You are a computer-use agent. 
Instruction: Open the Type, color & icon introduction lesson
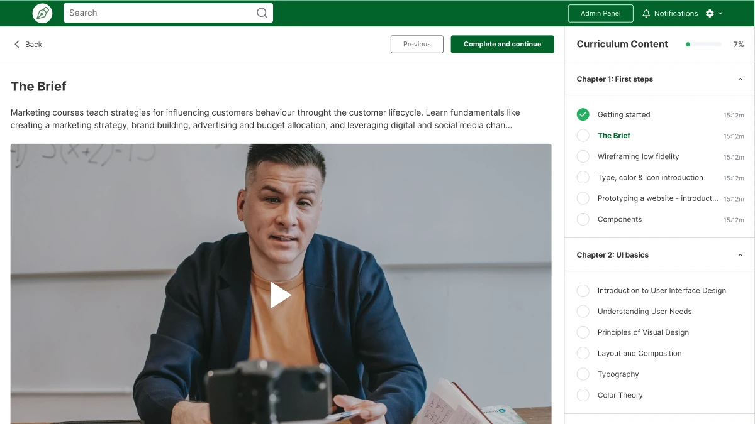coord(651,178)
